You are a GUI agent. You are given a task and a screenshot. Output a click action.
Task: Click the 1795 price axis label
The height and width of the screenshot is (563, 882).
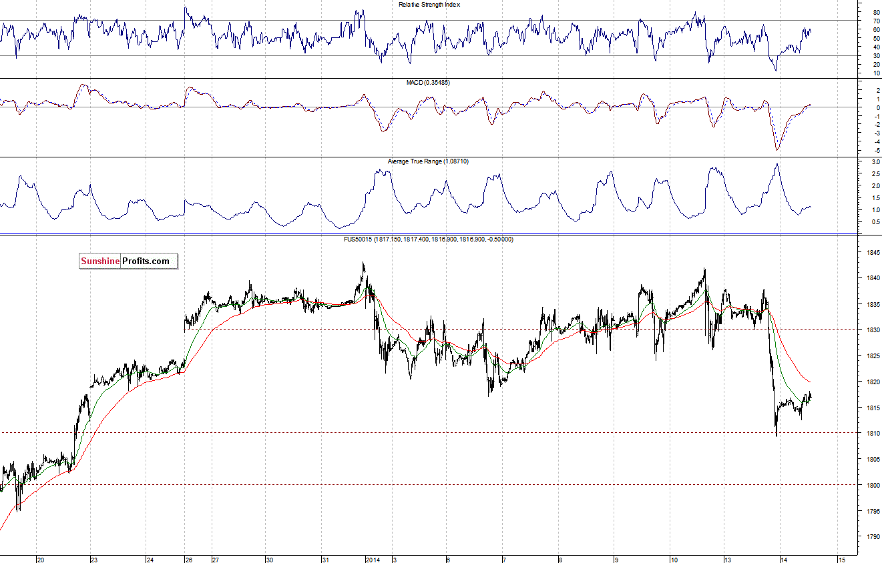pyautogui.click(x=873, y=512)
